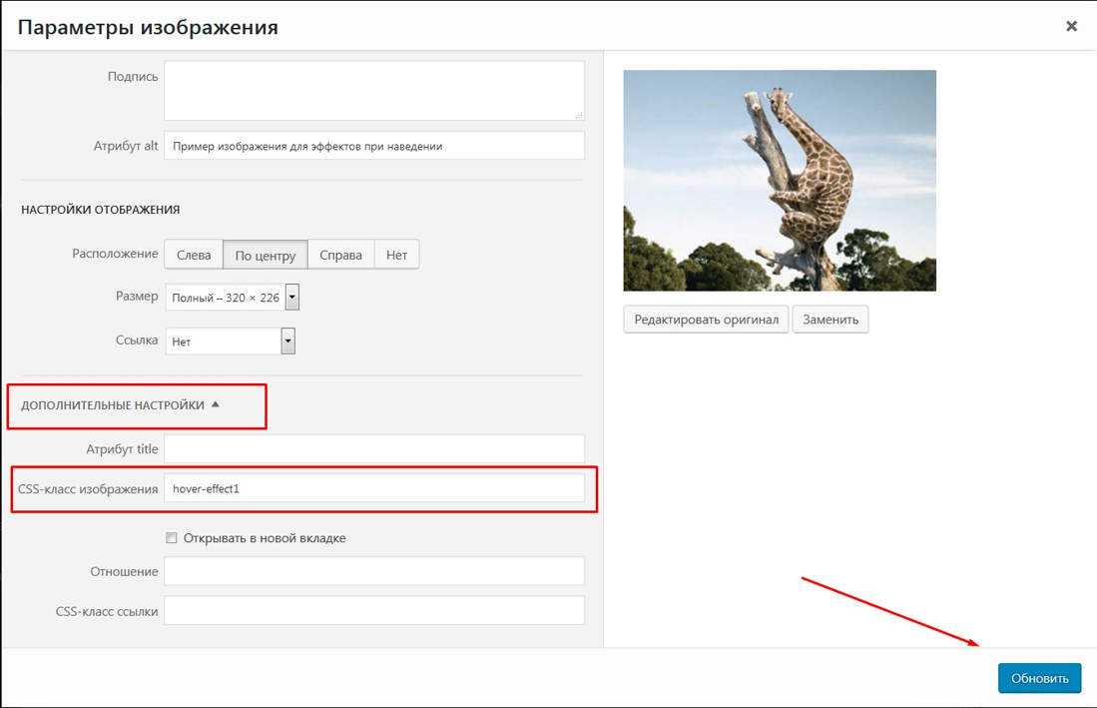1097x708 pixels.
Task: Select По центру alignment
Action: pos(265,256)
